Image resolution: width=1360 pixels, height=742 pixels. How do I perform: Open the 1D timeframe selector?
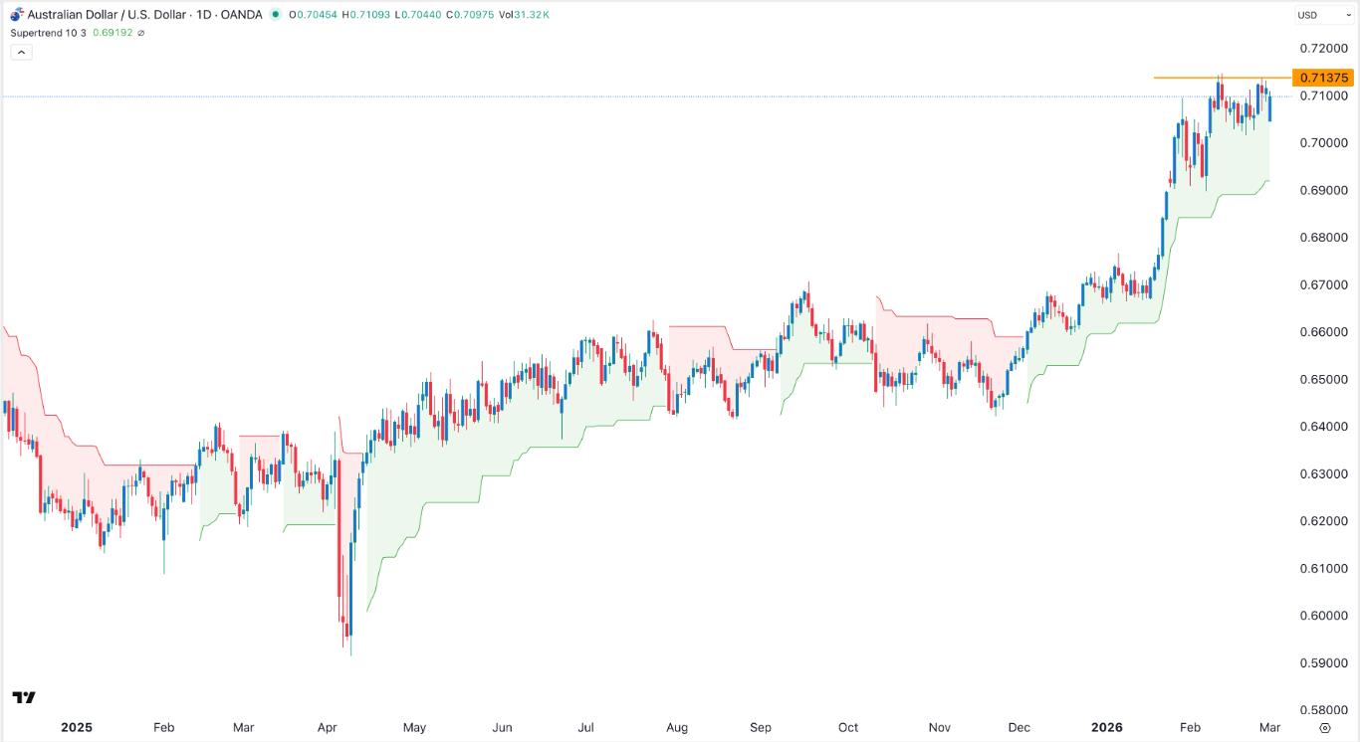(x=202, y=14)
